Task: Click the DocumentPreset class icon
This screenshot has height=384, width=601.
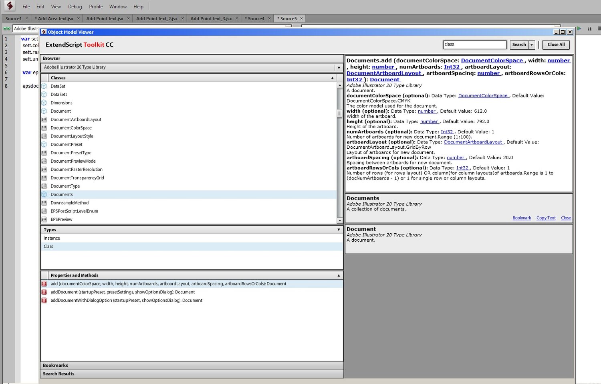Action: pyautogui.click(x=44, y=144)
